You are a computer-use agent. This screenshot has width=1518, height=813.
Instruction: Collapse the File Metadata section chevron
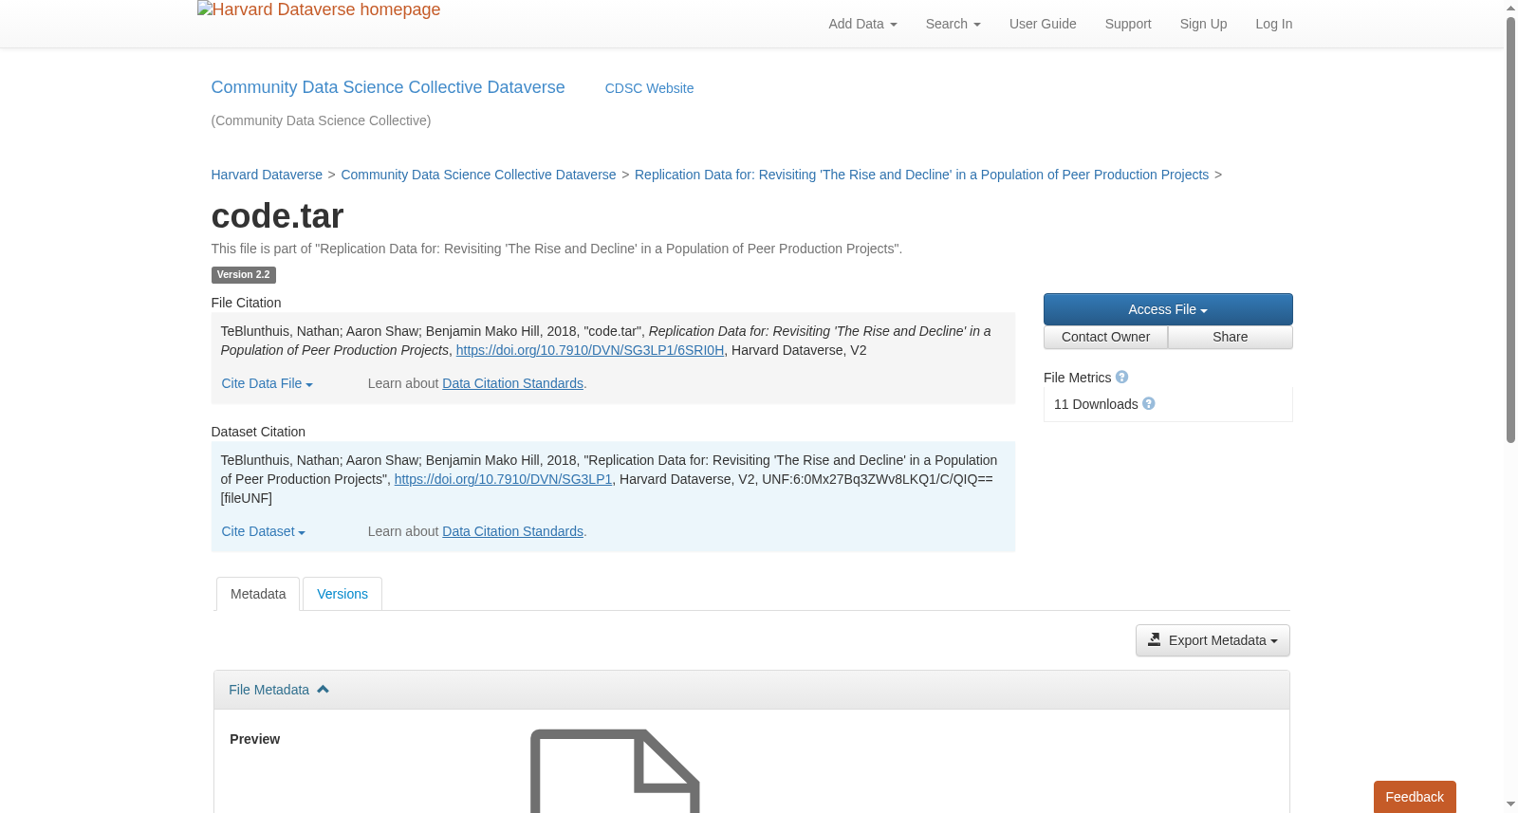point(323,690)
